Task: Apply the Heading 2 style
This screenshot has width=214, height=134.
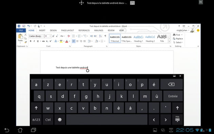Action: [x=150, y=38]
